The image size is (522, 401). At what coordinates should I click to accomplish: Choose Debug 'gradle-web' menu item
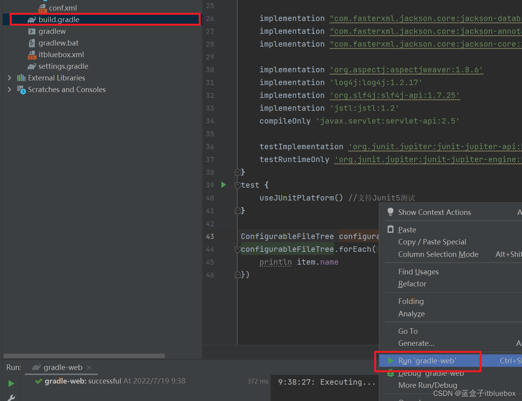[x=431, y=373]
